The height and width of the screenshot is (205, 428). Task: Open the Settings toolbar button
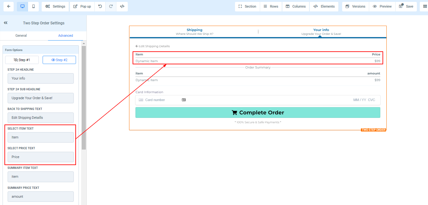(55, 6)
